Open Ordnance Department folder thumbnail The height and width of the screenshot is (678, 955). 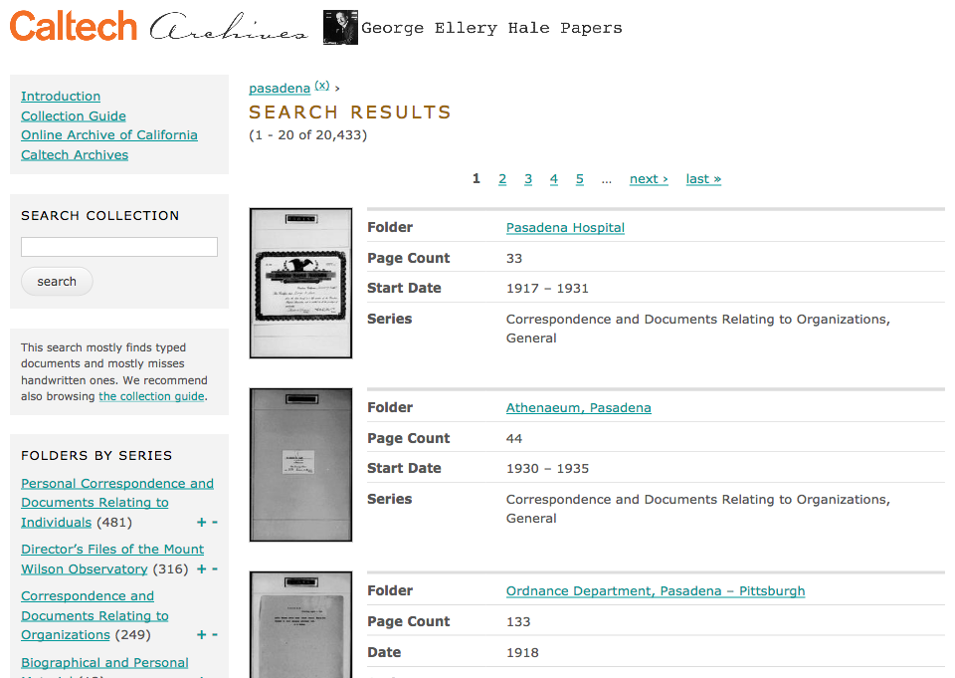tap(300, 624)
